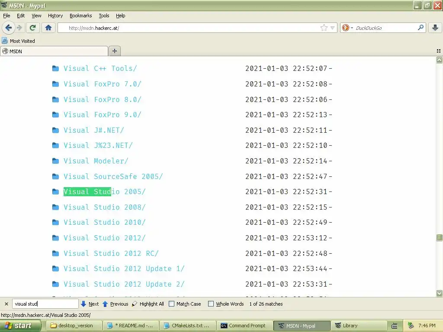This screenshot has height=332, width=443.
Task: Open the Help menu
Action: coord(120,16)
